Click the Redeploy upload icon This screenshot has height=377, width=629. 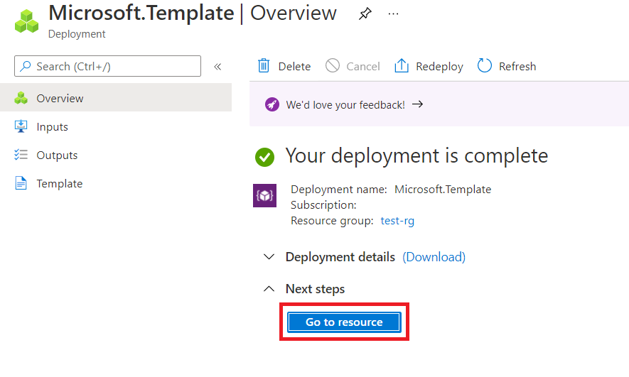pyautogui.click(x=402, y=65)
